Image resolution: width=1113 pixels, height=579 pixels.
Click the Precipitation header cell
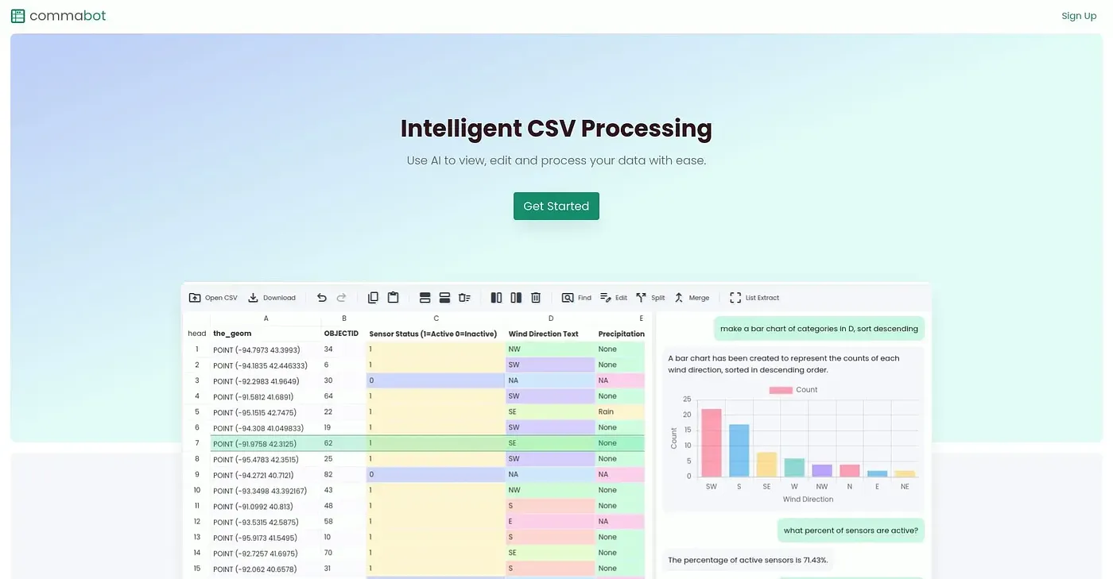[x=621, y=334]
